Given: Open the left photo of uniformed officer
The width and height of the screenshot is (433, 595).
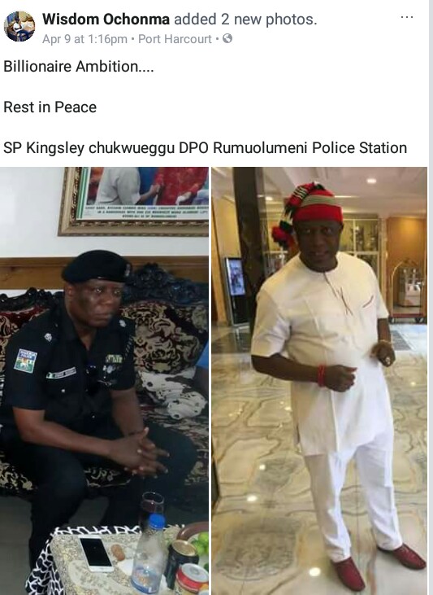Looking at the screenshot, I should coord(104,381).
